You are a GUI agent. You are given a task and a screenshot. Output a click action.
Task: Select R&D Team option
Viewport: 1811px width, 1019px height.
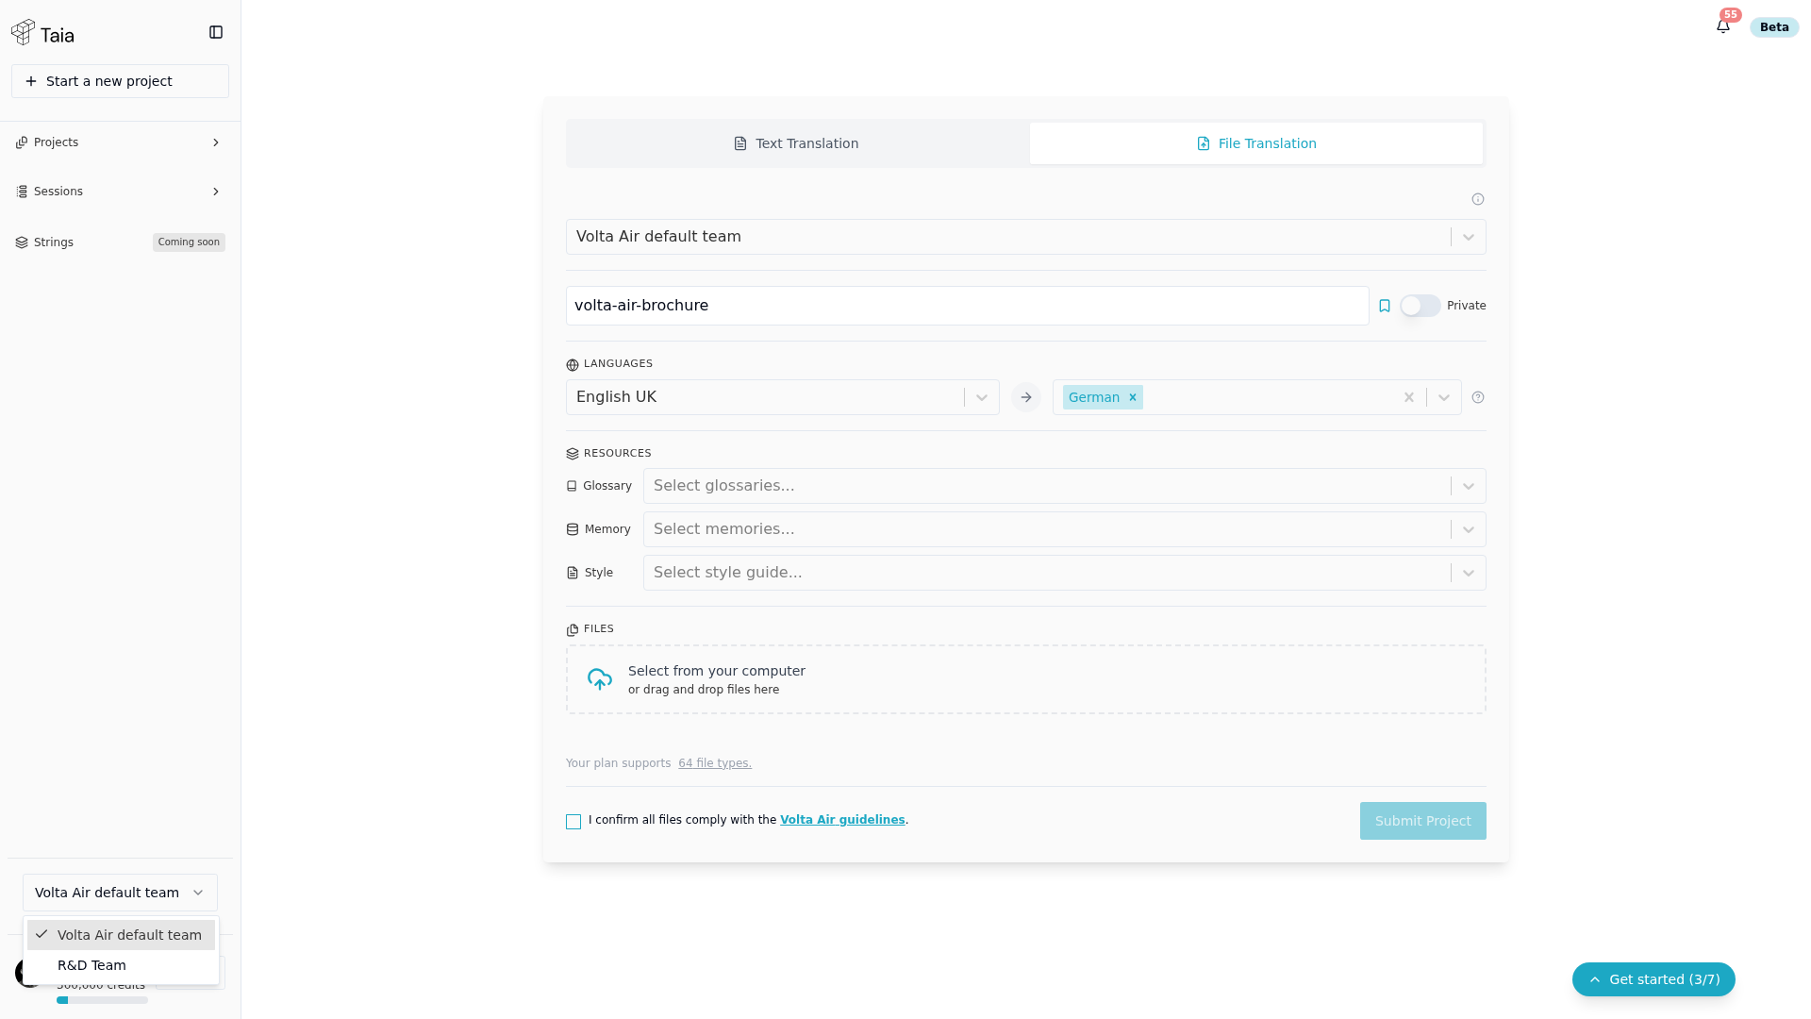(121, 965)
